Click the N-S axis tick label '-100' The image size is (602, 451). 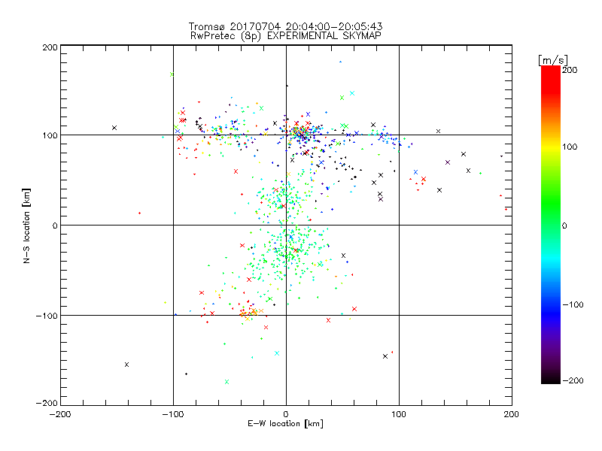(47, 316)
